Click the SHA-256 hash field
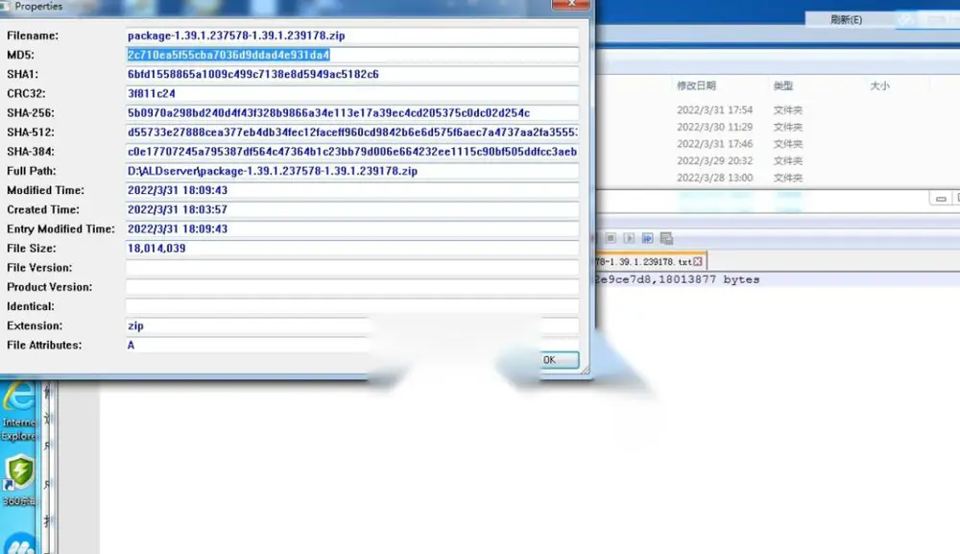 tap(352, 113)
